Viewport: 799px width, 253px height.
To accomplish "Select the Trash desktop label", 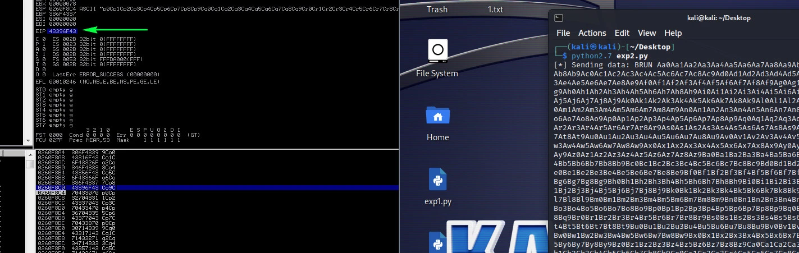I will click(x=437, y=9).
